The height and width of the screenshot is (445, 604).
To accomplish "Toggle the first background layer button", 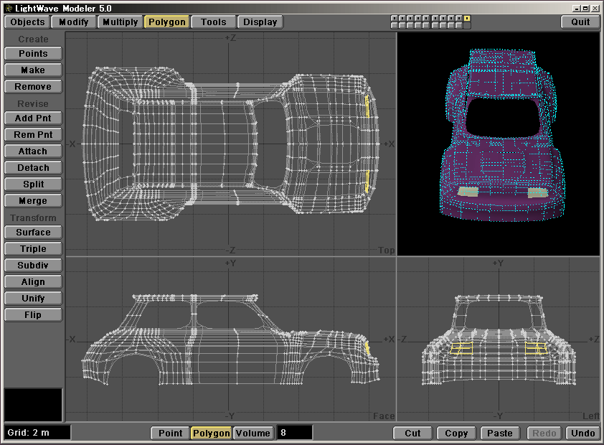I will click(x=394, y=26).
